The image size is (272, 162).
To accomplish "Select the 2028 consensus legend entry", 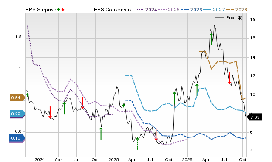I will point(236,10).
